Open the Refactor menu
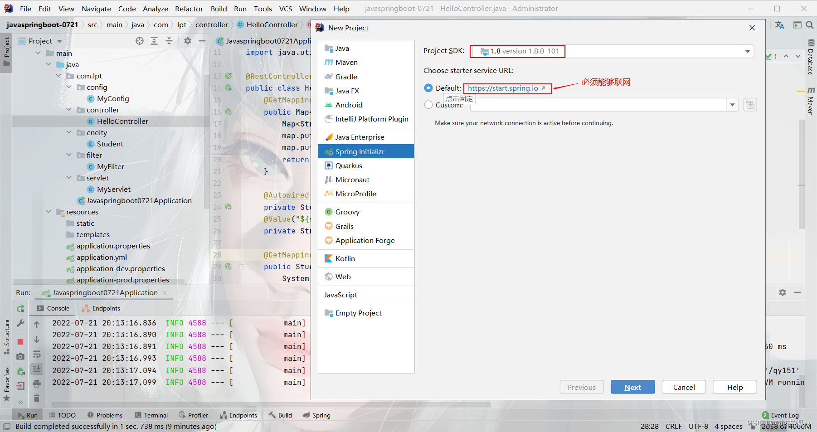This screenshot has height=432, width=817. [x=189, y=9]
